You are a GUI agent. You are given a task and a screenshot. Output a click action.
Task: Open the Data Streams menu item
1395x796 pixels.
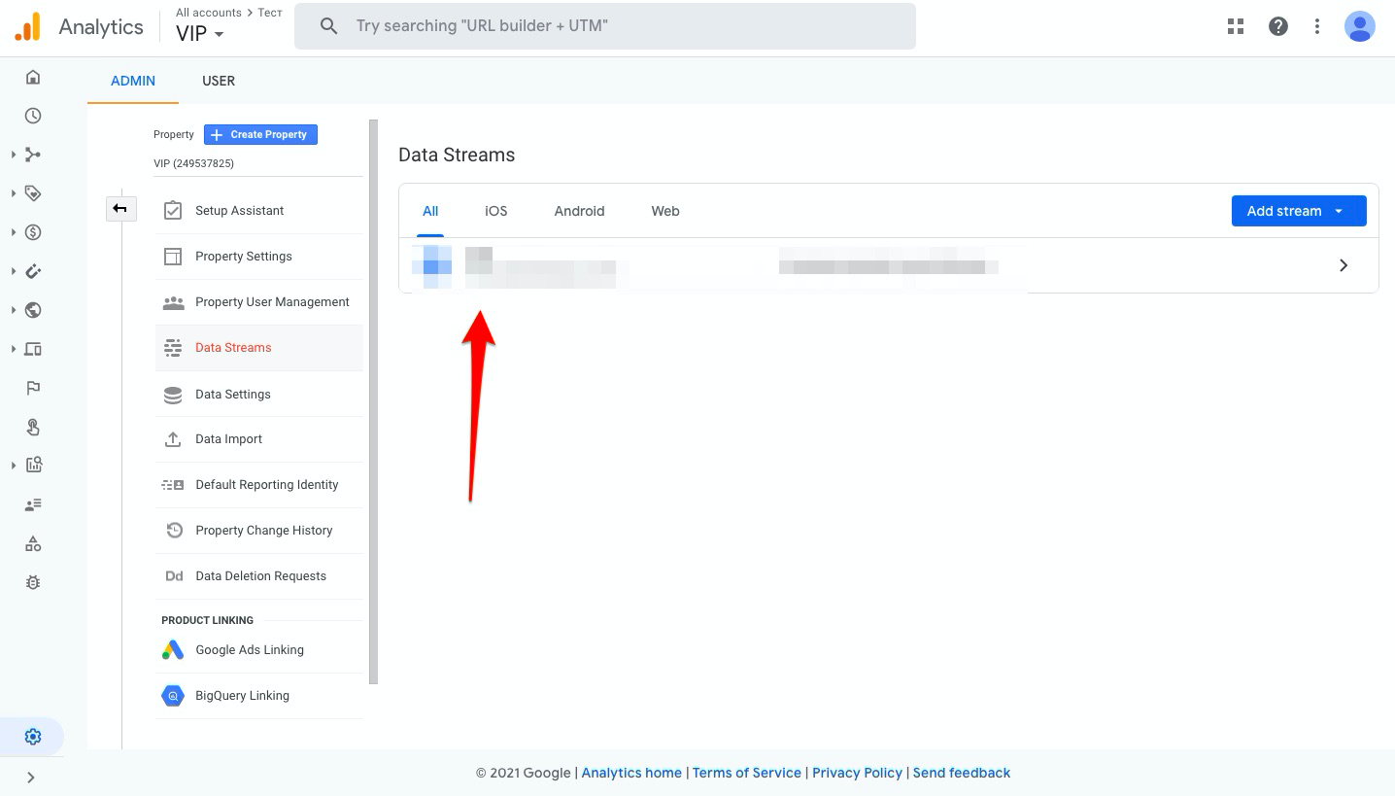tap(258, 348)
